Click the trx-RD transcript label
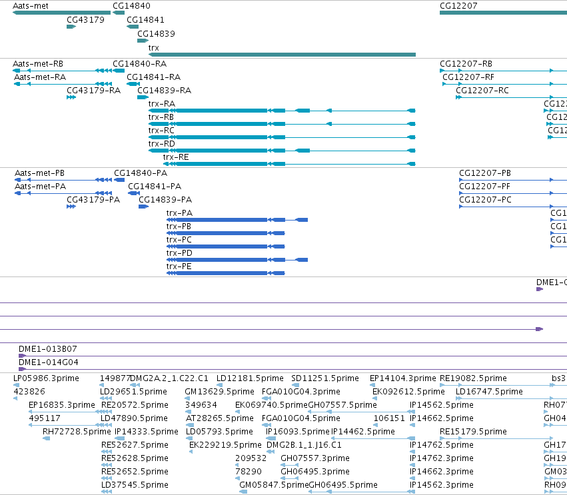This screenshot has width=567, height=495. point(162,145)
